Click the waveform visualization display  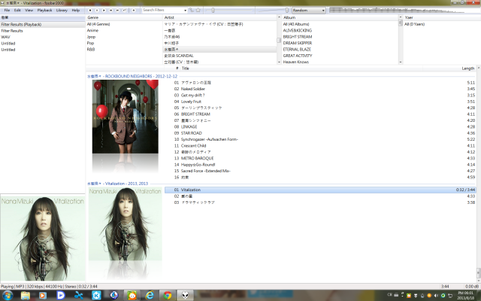coord(404,10)
